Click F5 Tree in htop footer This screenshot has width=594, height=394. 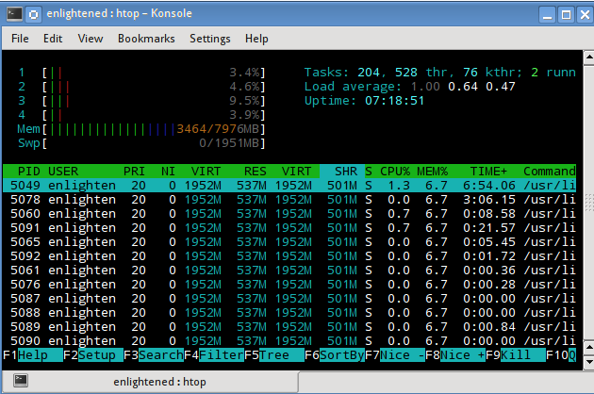[274, 355]
